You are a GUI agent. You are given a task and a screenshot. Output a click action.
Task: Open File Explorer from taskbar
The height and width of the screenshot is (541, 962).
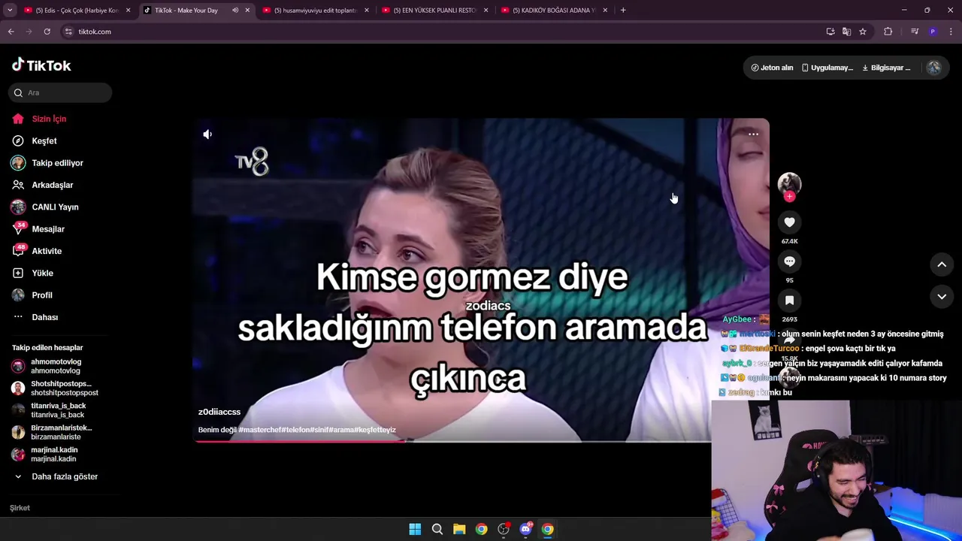click(x=459, y=529)
